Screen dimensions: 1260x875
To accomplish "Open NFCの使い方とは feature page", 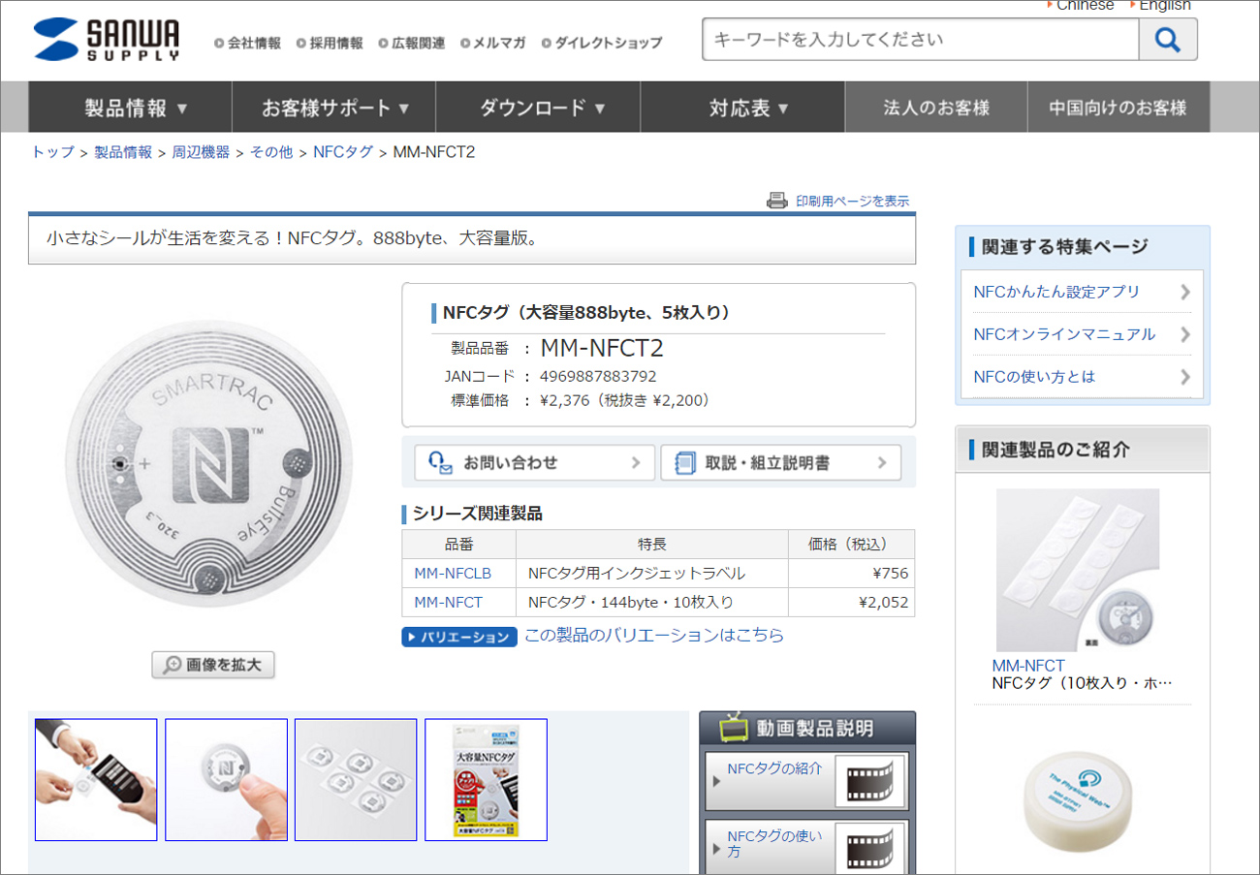I will tap(1034, 377).
